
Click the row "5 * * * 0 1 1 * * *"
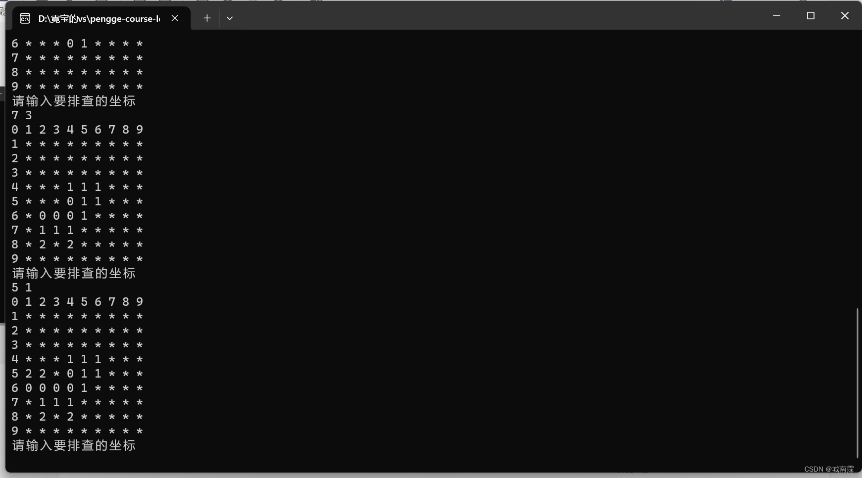pos(77,201)
